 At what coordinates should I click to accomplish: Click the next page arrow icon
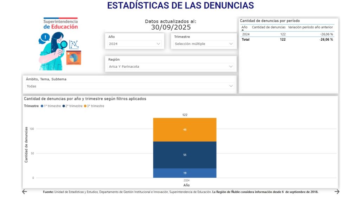click(x=337, y=191)
